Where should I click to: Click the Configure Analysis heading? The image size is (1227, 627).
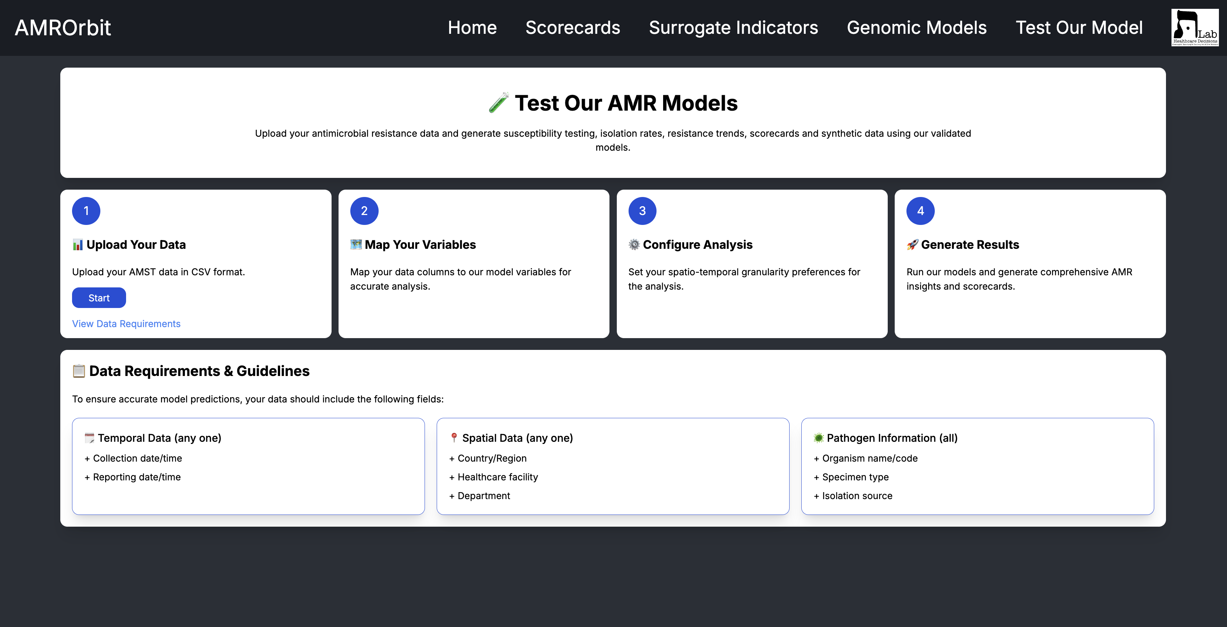point(698,245)
